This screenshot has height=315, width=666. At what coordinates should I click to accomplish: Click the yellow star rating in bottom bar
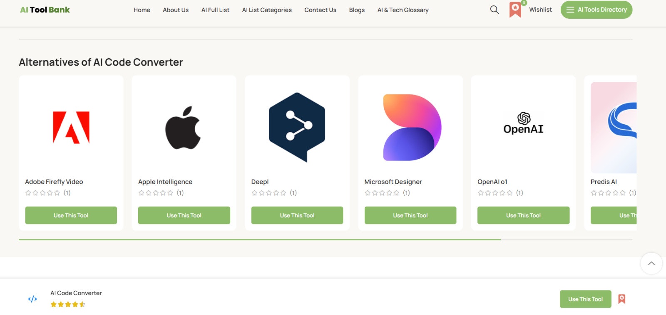point(68,304)
